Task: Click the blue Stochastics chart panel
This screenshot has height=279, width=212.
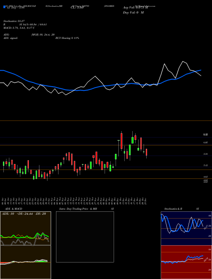Action: pos(186,228)
